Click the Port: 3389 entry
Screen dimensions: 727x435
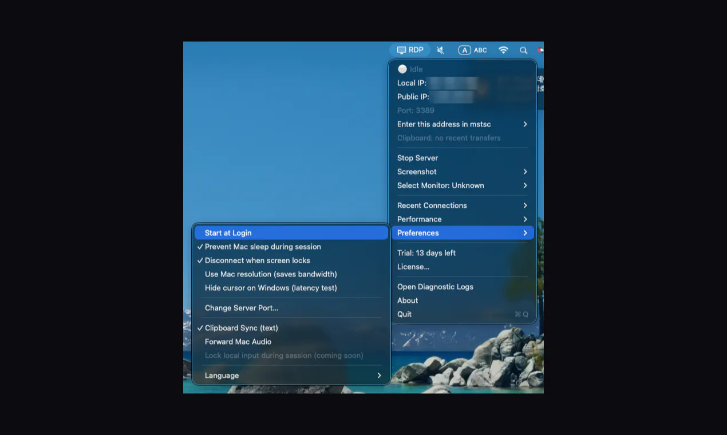pos(463,110)
